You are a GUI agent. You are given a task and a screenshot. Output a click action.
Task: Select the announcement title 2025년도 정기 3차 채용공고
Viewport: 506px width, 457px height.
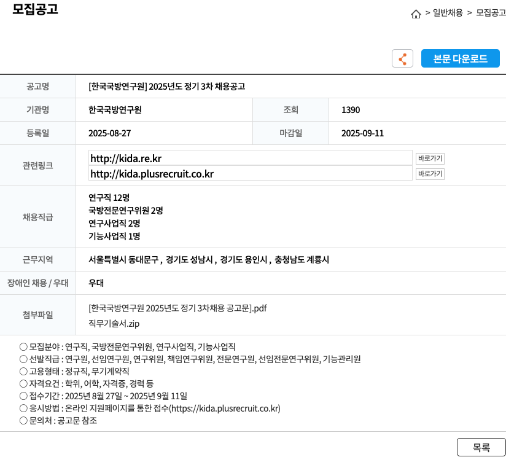click(167, 87)
